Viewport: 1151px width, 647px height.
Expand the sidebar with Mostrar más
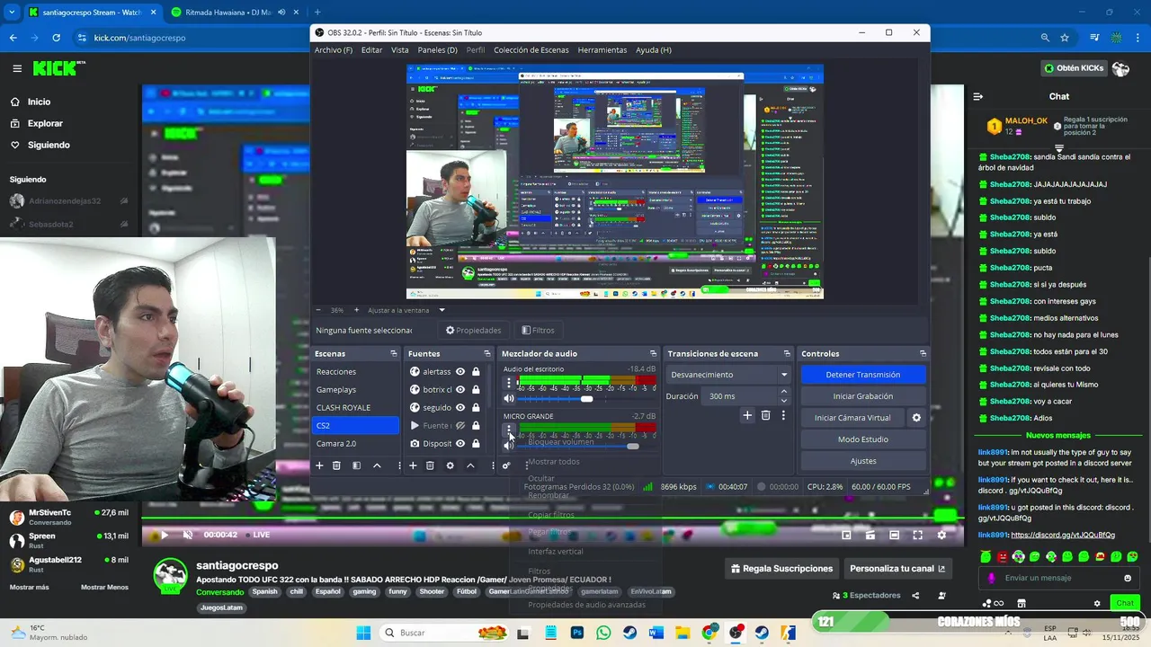click(x=29, y=587)
